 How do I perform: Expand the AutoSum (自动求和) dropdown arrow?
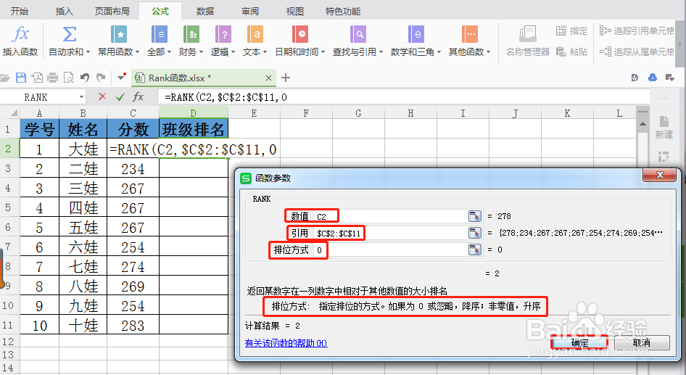[88, 52]
